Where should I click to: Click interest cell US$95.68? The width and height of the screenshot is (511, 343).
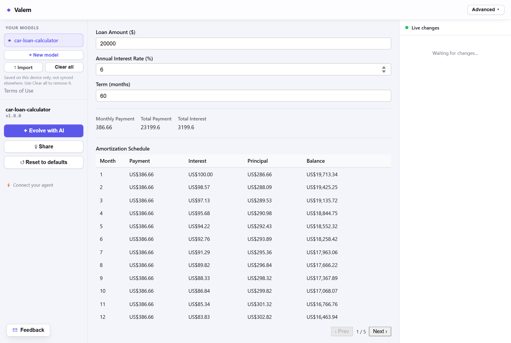click(x=199, y=213)
